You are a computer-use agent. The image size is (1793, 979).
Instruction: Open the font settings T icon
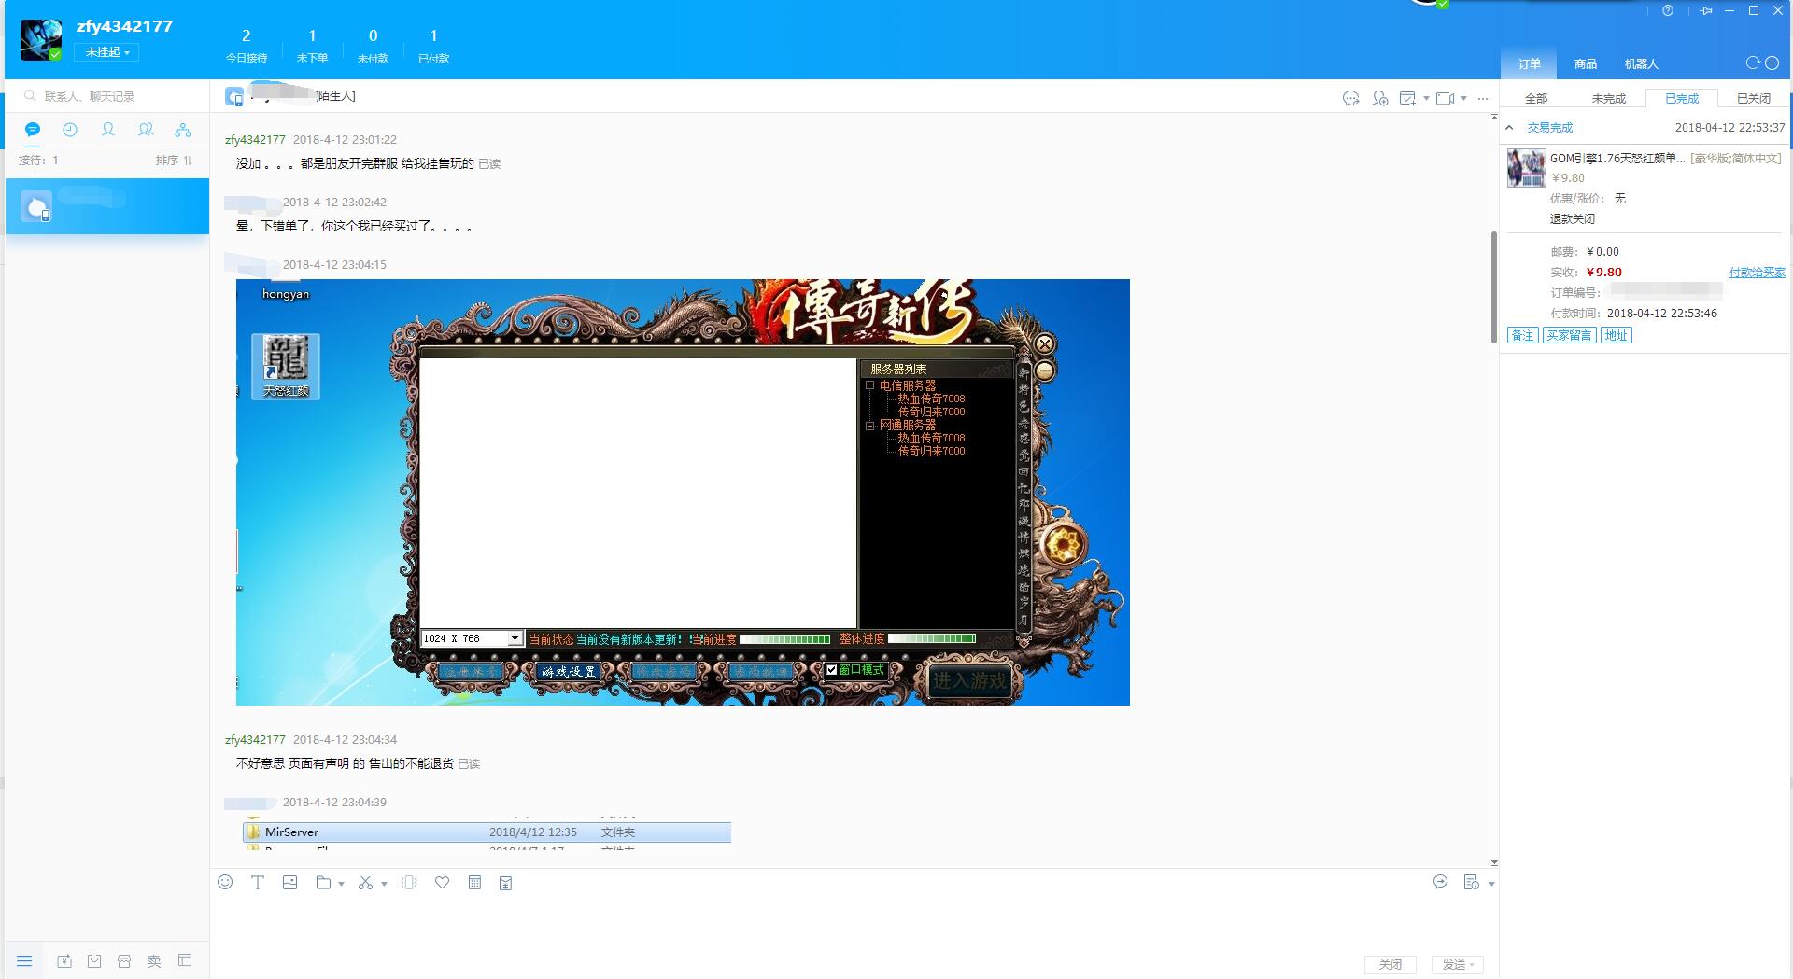click(258, 882)
